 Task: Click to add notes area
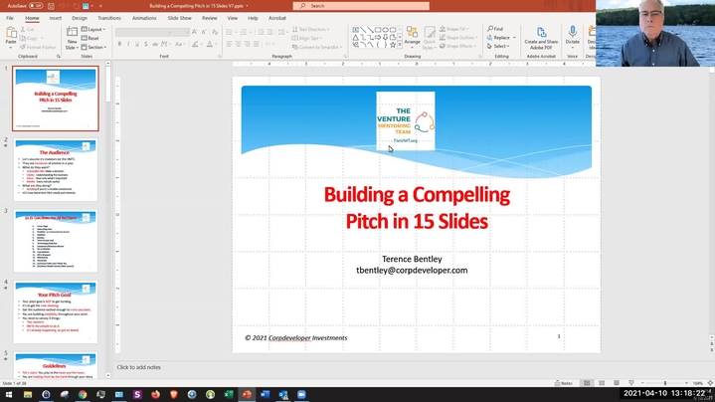(x=138, y=367)
